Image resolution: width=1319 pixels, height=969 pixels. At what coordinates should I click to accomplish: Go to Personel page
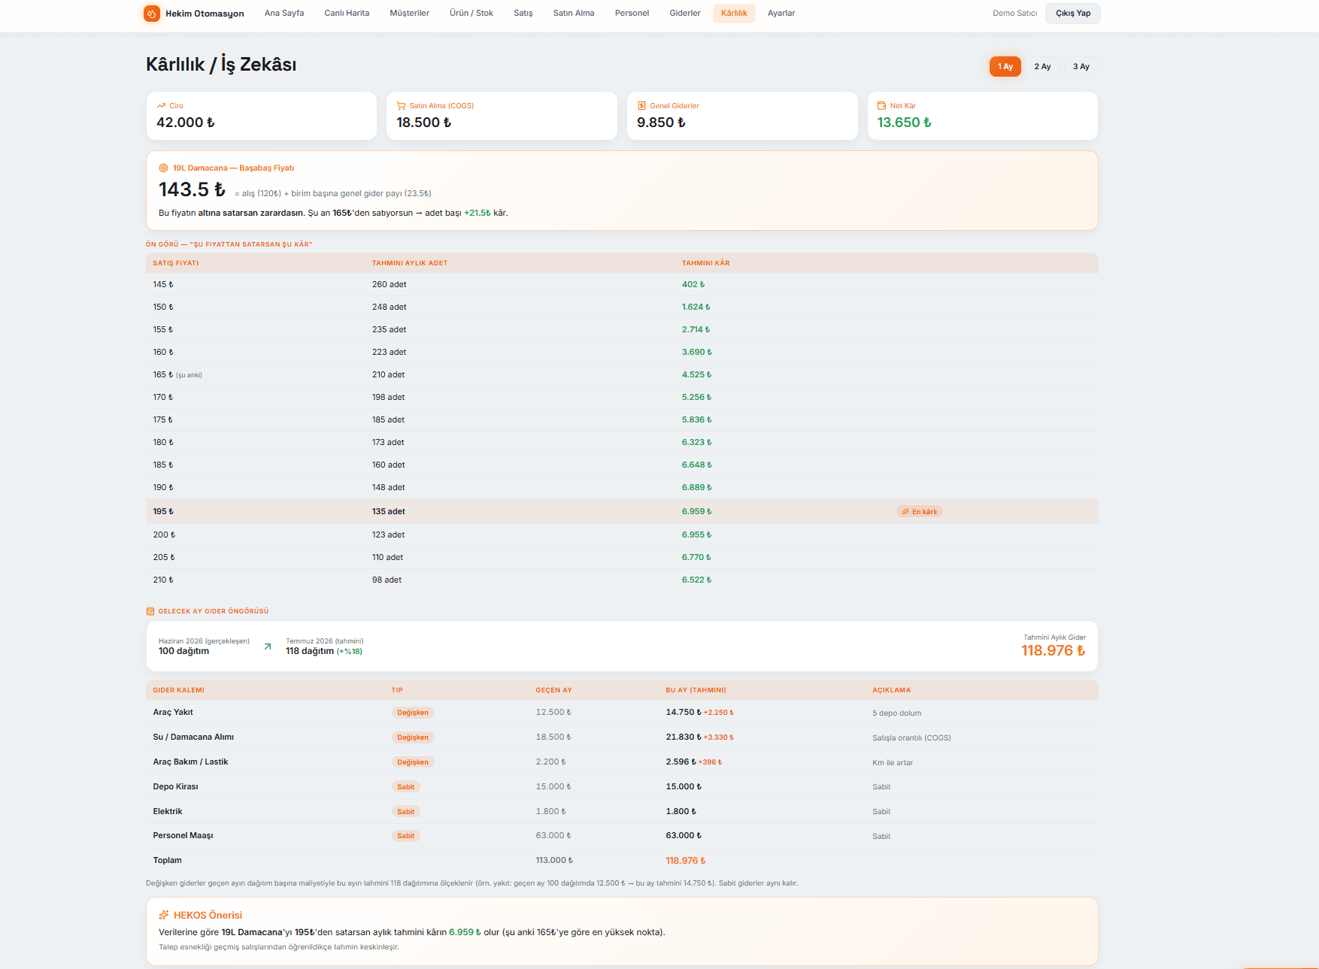(x=632, y=14)
